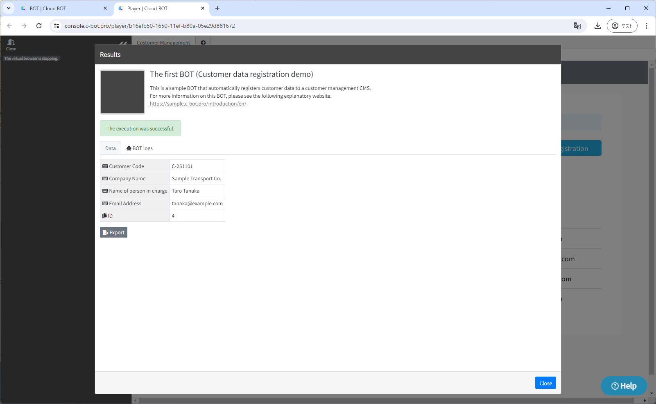Switch to BOT | Cloud BOT browser tab

pos(61,8)
